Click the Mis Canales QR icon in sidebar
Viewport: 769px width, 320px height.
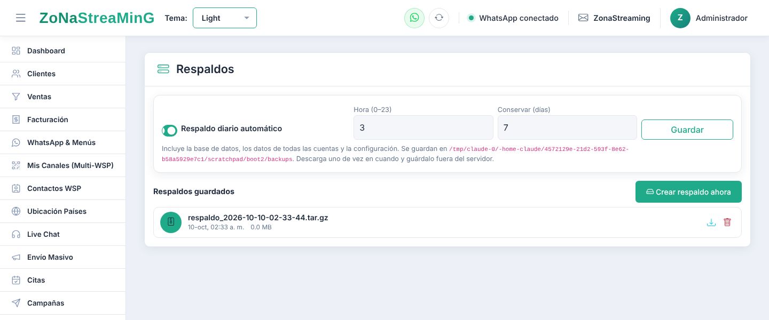[x=16, y=165]
